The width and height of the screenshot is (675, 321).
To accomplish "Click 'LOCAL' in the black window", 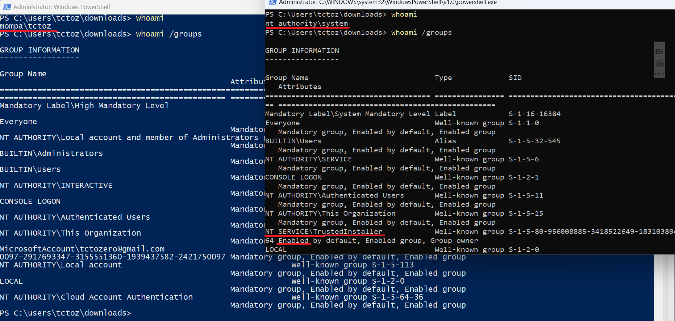I will pos(276,250).
